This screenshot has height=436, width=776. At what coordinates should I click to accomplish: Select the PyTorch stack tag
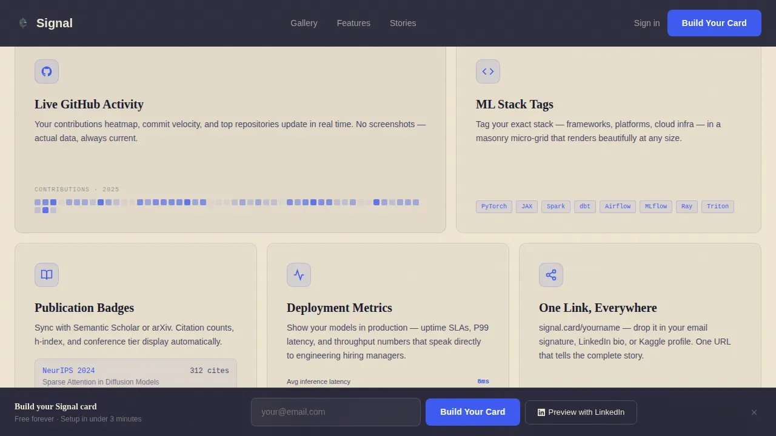tap(494, 206)
